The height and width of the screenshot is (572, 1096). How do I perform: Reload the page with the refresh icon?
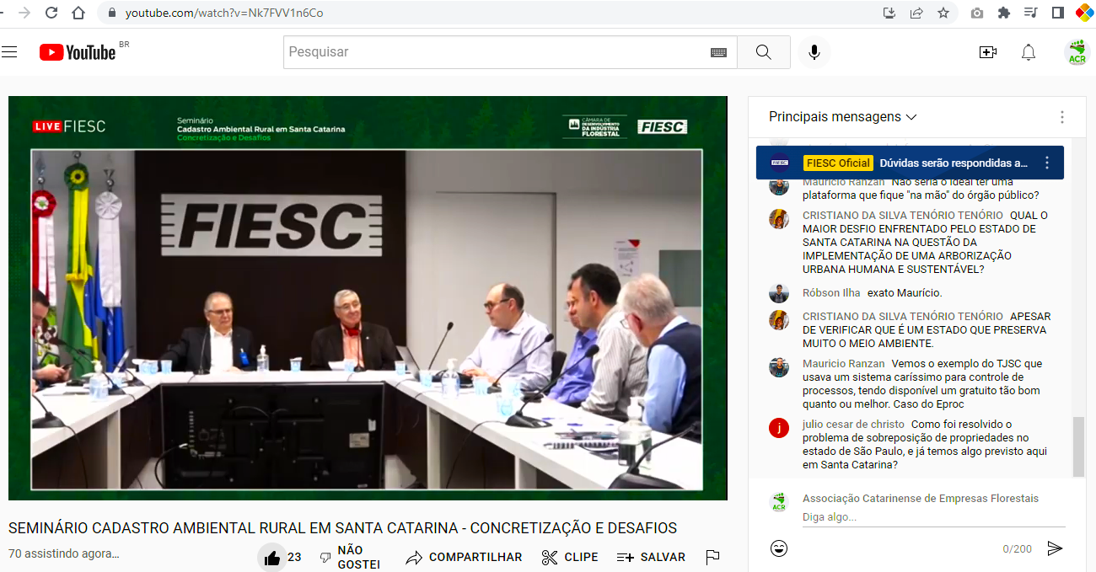[x=51, y=13]
